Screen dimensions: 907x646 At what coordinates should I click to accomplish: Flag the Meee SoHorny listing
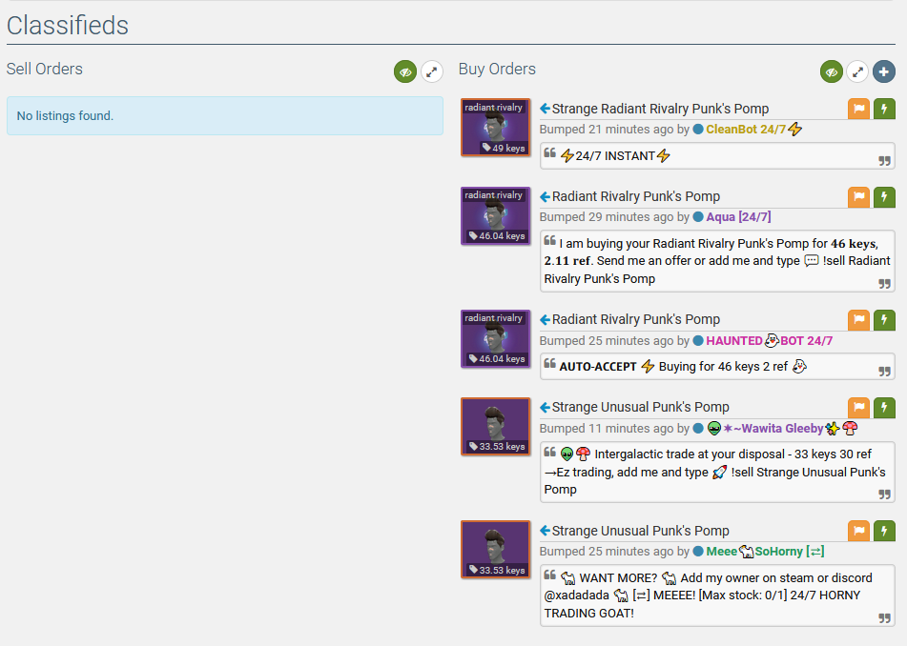(859, 531)
